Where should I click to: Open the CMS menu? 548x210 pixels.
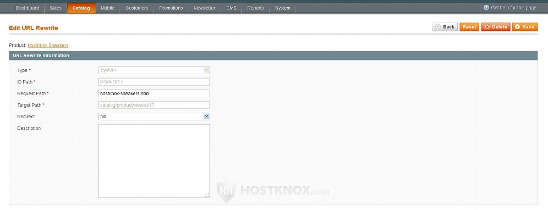[232, 8]
